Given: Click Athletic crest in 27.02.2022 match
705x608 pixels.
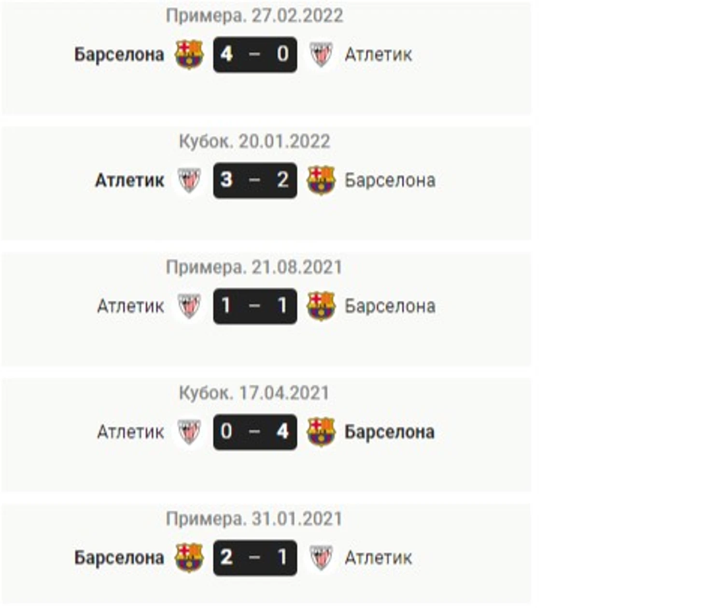Looking at the screenshot, I should [x=321, y=54].
